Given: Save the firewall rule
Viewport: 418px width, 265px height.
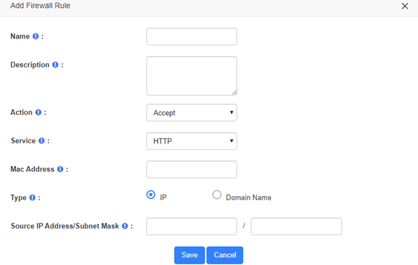Looking at the screenshot, I should [x=190, y=255].
